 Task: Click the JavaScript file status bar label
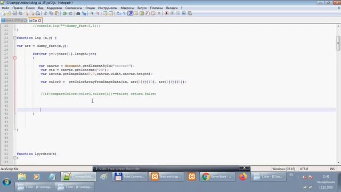point(10,169)
